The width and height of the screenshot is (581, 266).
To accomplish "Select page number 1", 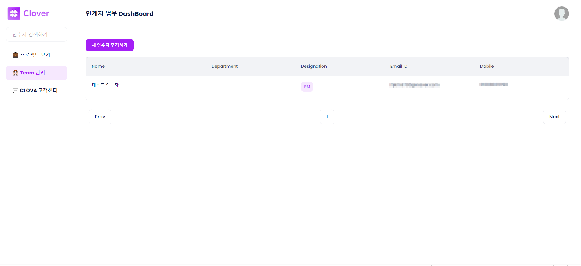I will [327, 117].
